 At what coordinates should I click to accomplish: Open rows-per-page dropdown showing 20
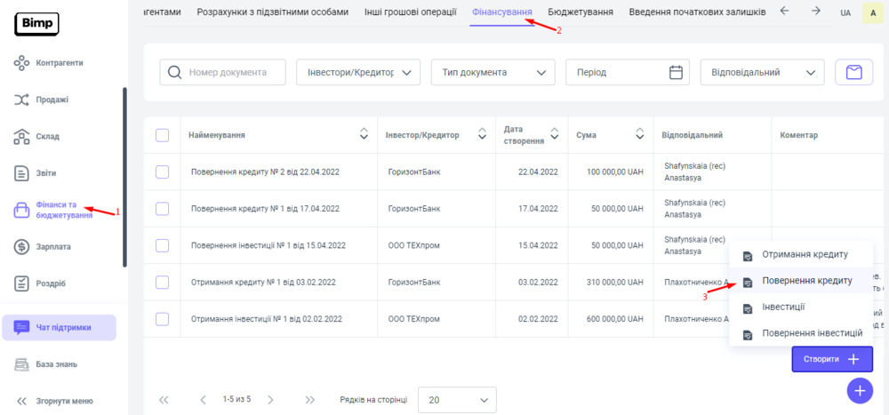(456, 400)
